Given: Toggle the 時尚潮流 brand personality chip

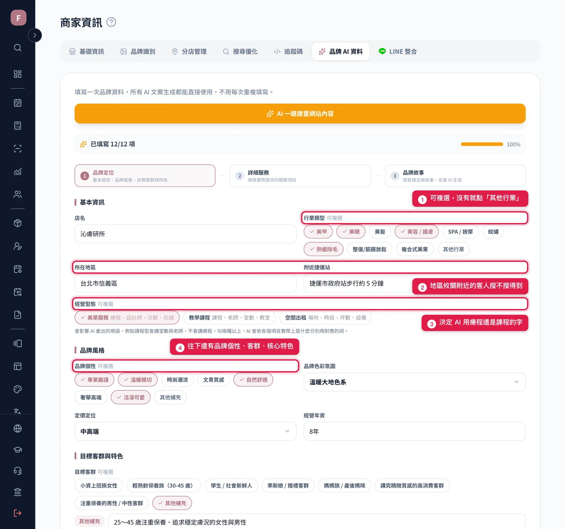Looking at the screenshot, I should 177,380.
